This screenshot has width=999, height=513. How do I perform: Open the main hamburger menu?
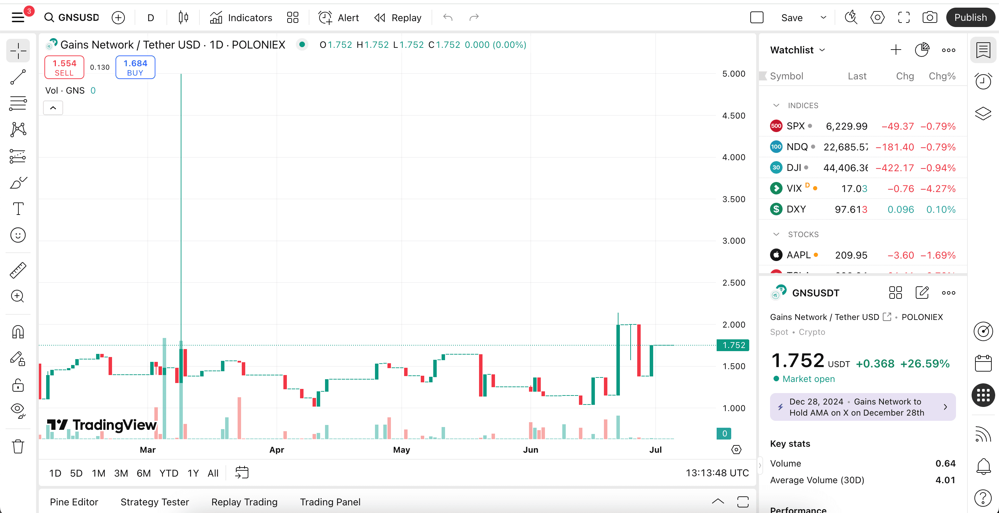pyautogui.click(x=18, y=17)
